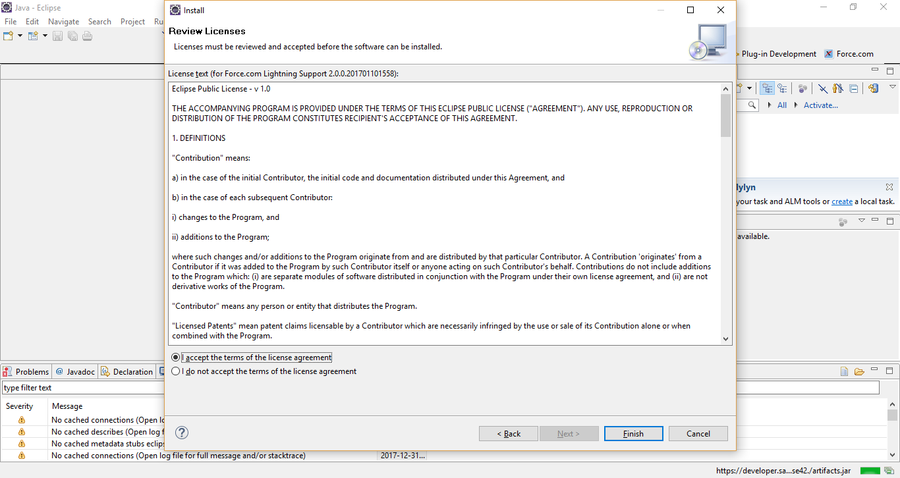Click the Cancel button
Screen dimensions: 900x478
pos(698,433)
